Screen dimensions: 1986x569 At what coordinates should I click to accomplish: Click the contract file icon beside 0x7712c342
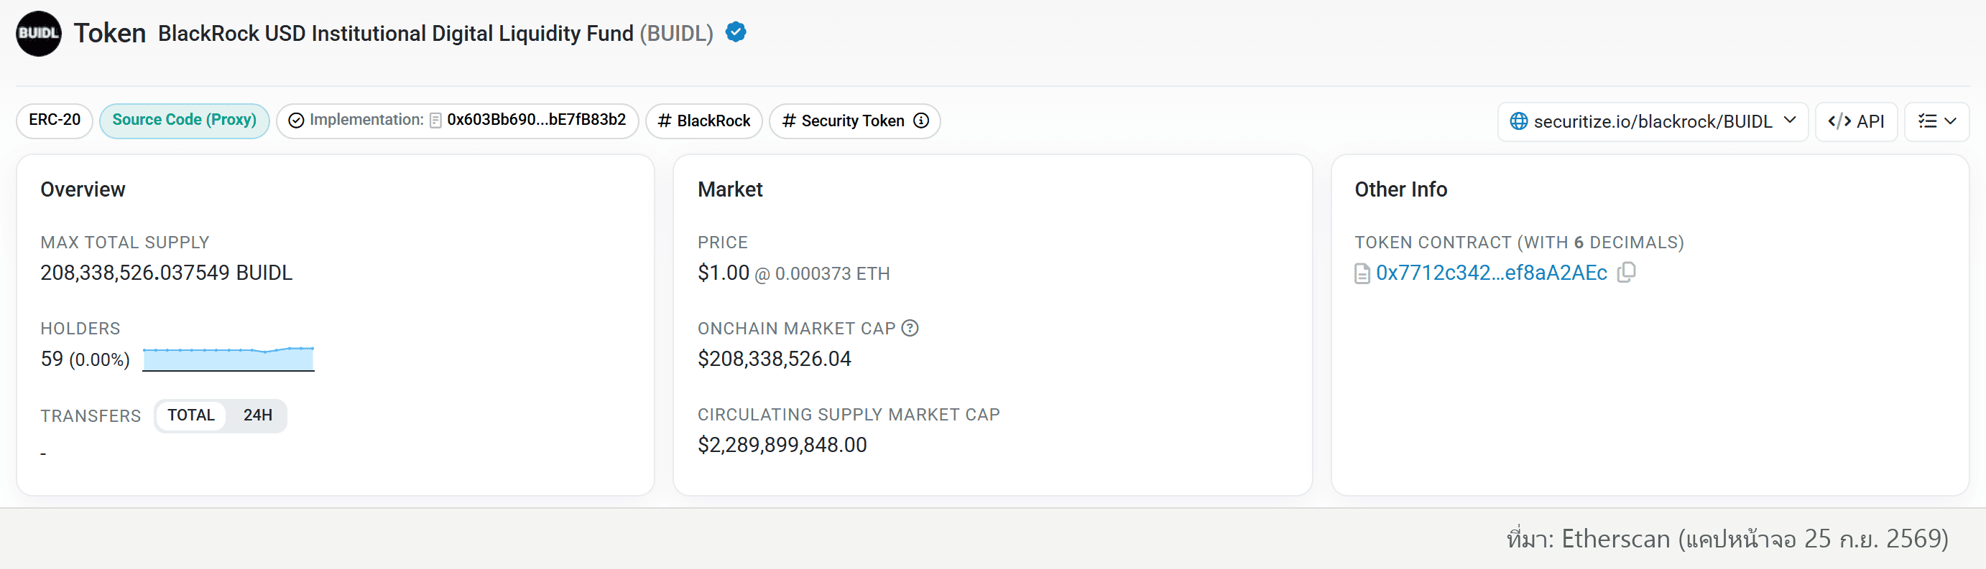(x=1362, y=273)
